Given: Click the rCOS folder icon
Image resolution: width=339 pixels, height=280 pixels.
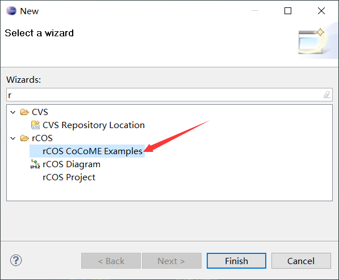Looking at the screenshot, I should (x=24, y=138).
